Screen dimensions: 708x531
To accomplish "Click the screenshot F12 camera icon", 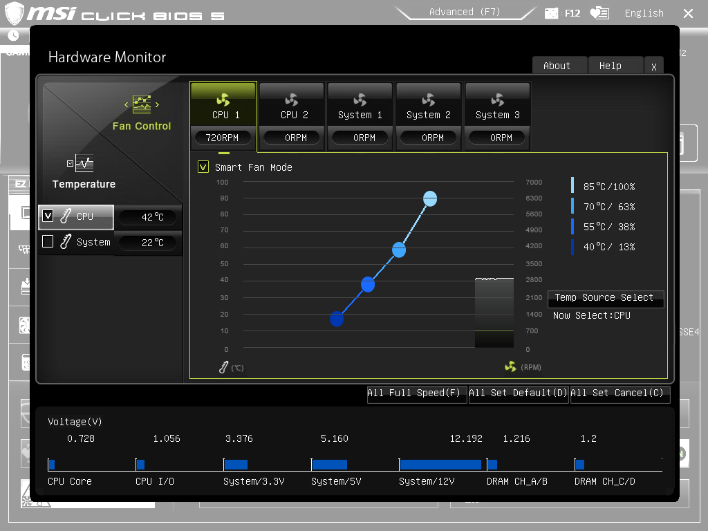I will pos(551,13).
